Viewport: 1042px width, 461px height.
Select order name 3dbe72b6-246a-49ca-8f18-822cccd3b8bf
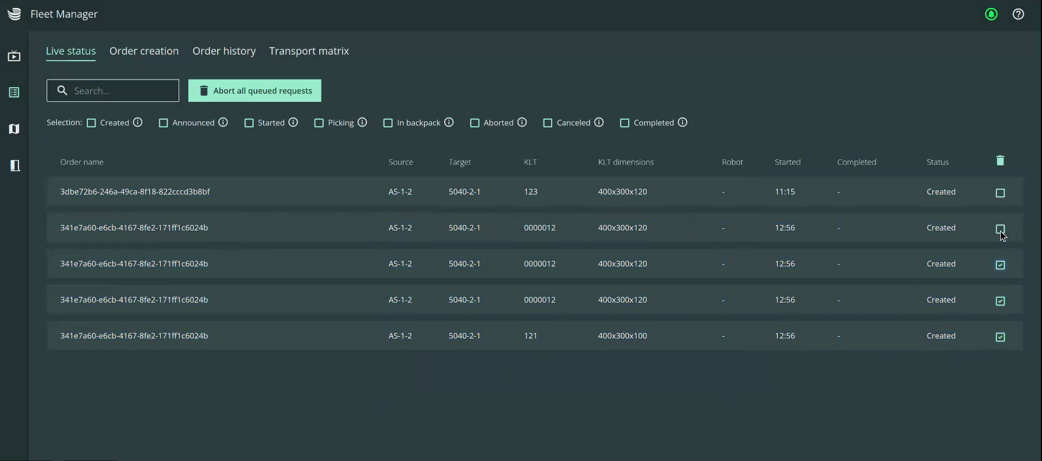coord(135,192)
